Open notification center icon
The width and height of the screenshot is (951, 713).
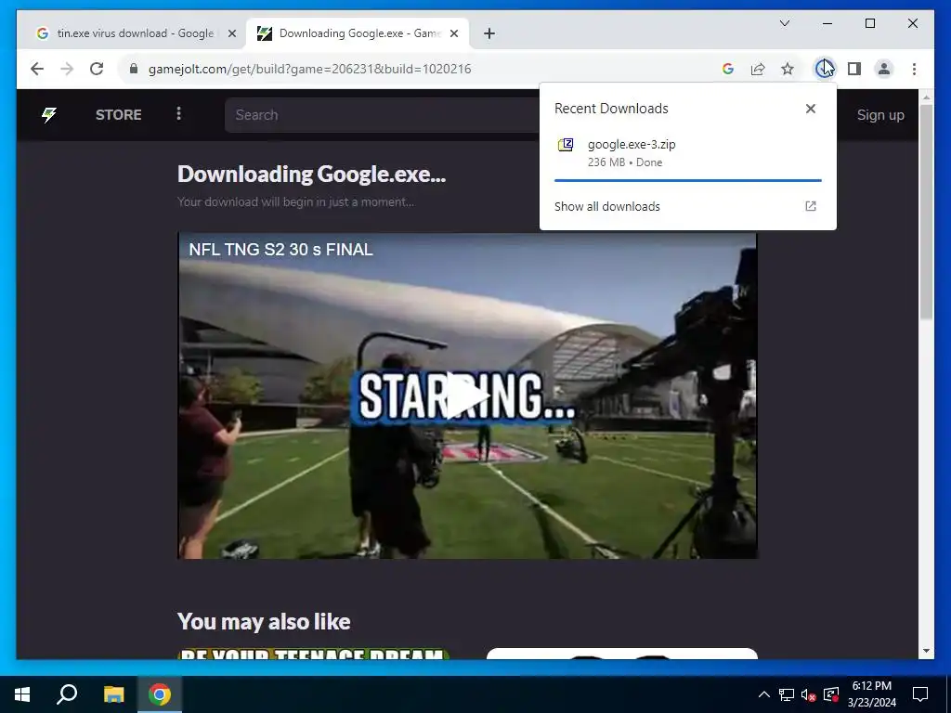920,694
